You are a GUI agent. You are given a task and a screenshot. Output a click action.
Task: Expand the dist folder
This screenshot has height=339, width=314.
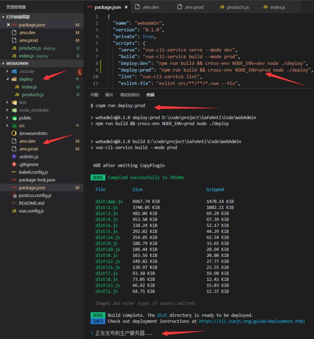(8, 102)
